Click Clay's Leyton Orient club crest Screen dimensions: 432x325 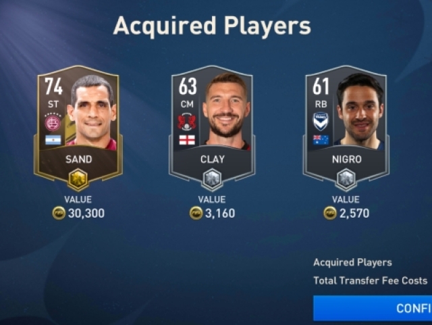[x=187, y=122]
